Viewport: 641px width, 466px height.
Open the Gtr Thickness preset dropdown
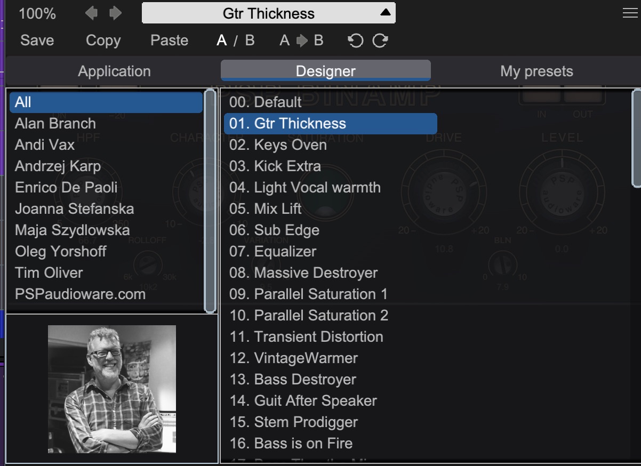pos(269,13)
